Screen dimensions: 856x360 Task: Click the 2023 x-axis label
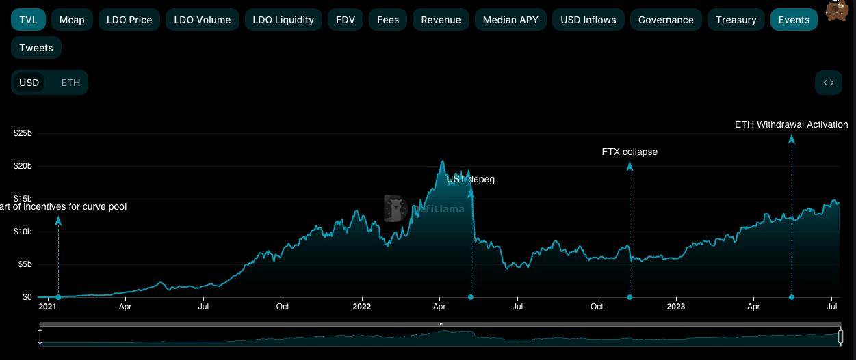pyautogui.click(x=676, y=307)
